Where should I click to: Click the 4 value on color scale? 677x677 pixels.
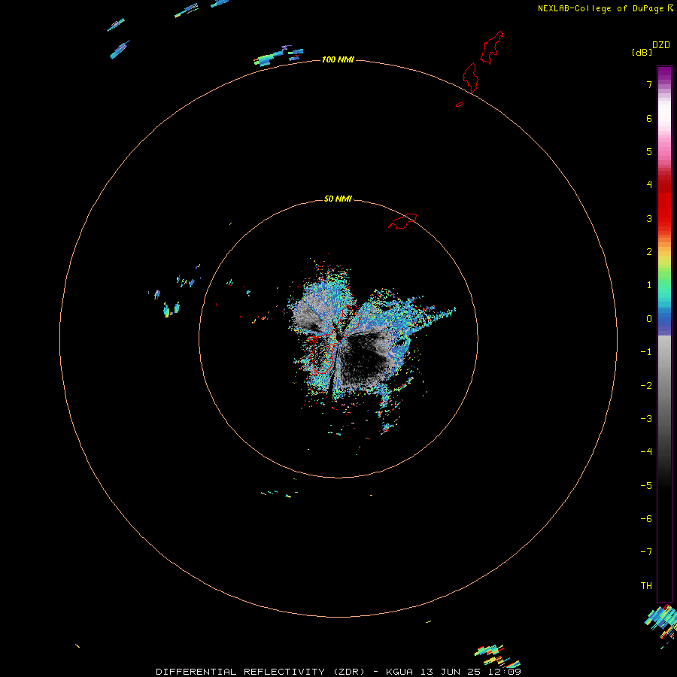[x=649, y=185]
